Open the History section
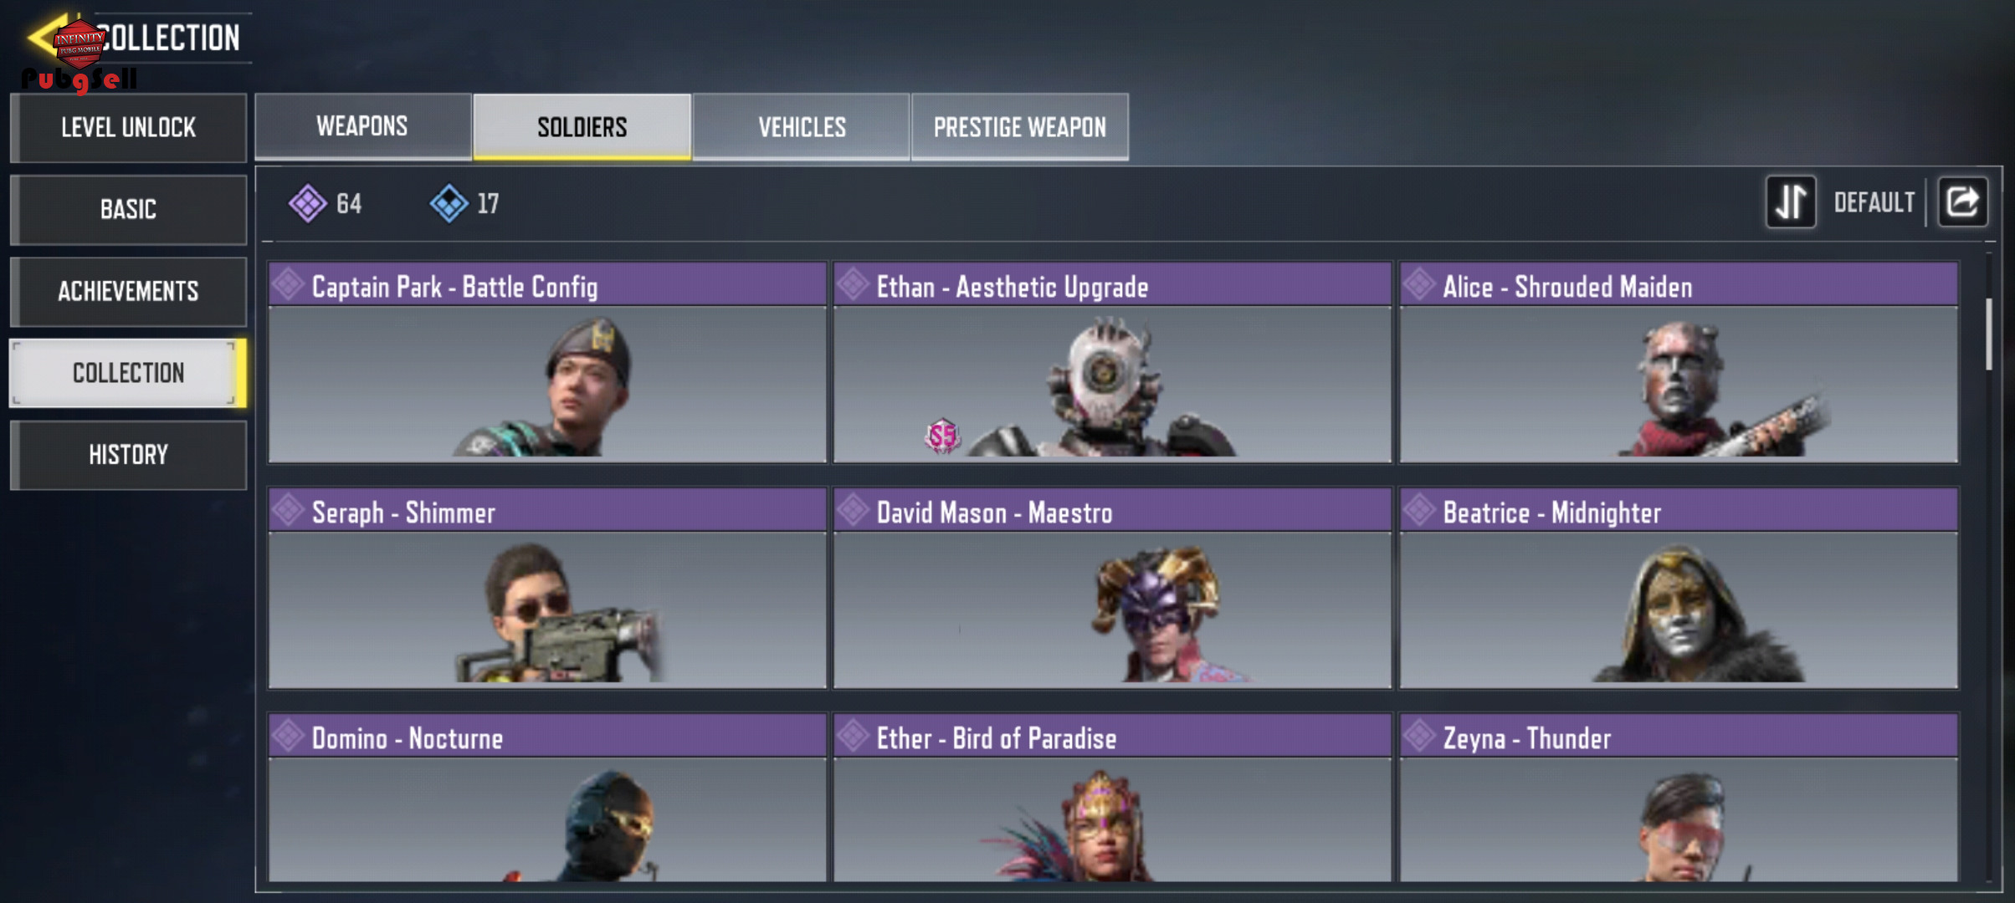 (128, 455)
